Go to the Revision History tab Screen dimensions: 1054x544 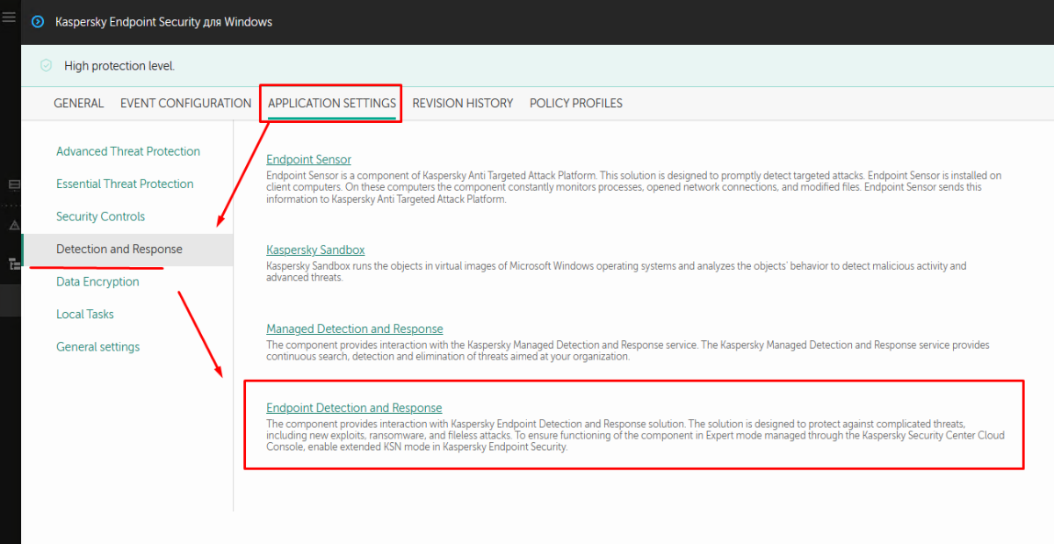pos(462,104)
